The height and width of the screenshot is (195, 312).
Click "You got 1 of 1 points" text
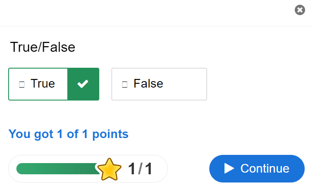pos(68,134)
